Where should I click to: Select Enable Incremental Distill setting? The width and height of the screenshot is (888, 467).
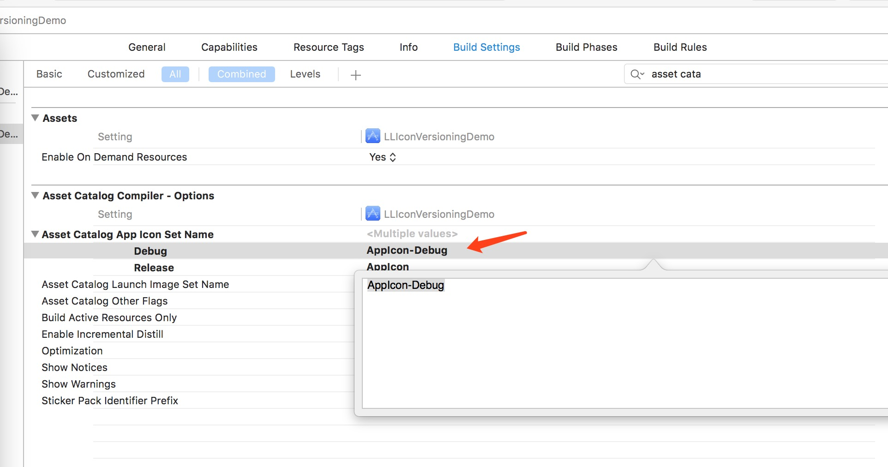pos(102,334)
